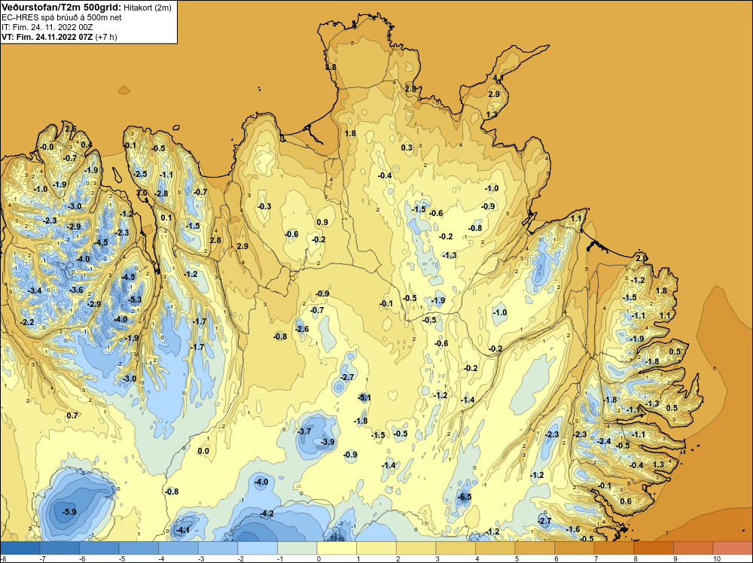Click the -3.7 temperature value
Viewport: 753px width, 563px height.
point(304,431)
